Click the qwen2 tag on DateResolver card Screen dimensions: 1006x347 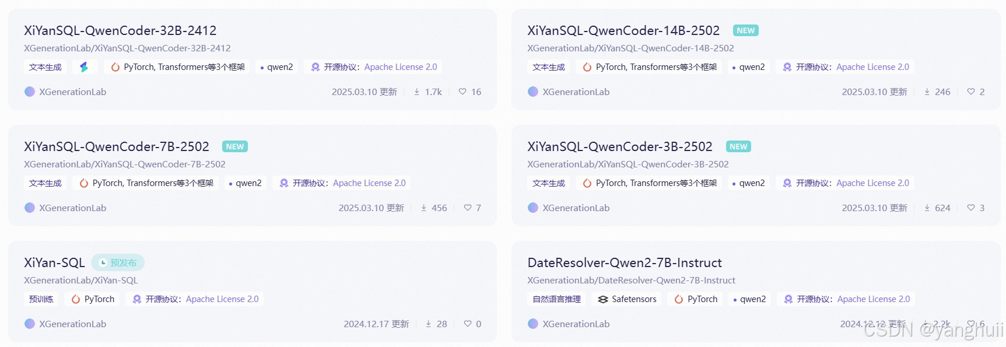(x=749, y=299)
